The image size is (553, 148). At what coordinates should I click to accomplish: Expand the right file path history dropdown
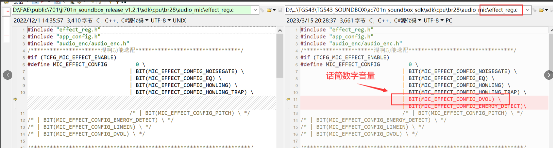(x=528, y=10)
